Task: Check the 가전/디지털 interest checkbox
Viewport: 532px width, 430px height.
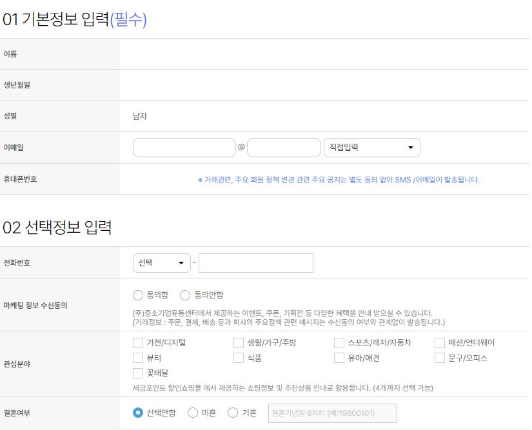Action: (x=138, y=342)
